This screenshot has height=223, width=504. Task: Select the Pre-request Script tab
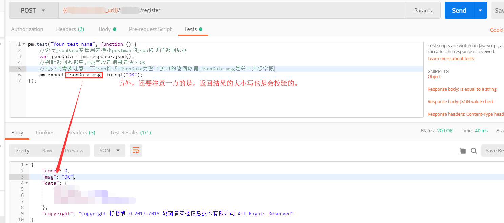pos(150,29)
